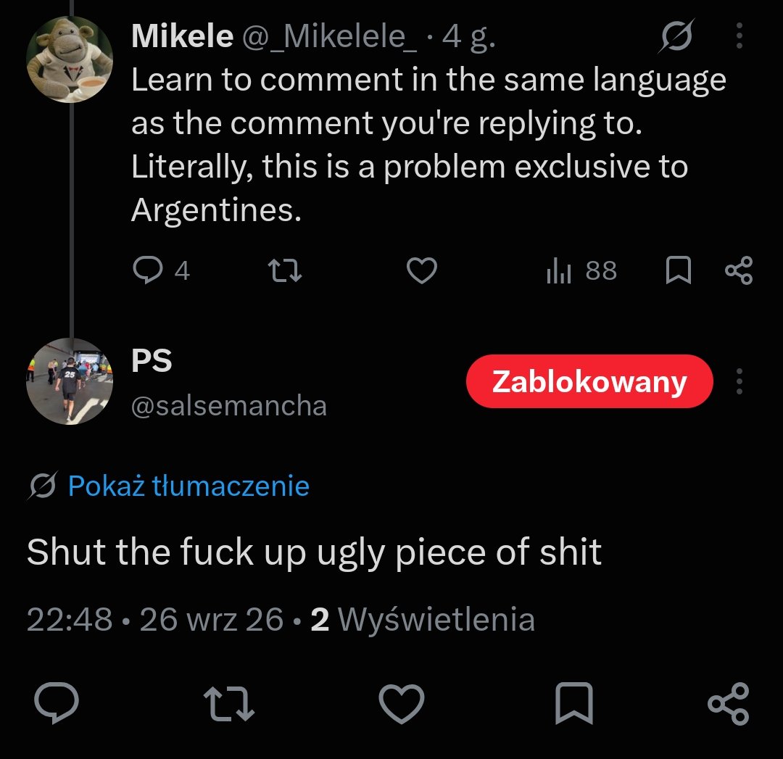Open PS profile avatar

tap(70, 381)
